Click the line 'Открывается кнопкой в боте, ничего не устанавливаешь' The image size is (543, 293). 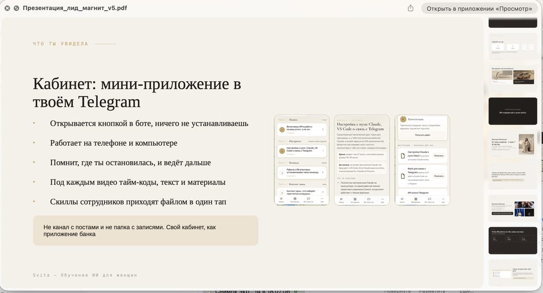(x=149, y=123)
